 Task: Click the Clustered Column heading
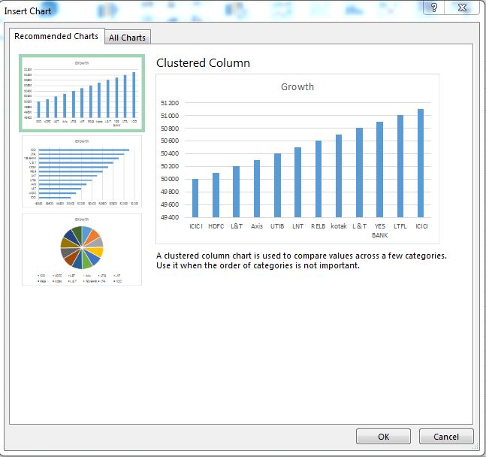(203, 63)
